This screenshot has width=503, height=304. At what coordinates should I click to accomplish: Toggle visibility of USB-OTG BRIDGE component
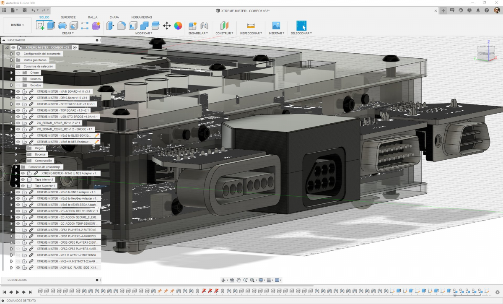coord(18,117)
